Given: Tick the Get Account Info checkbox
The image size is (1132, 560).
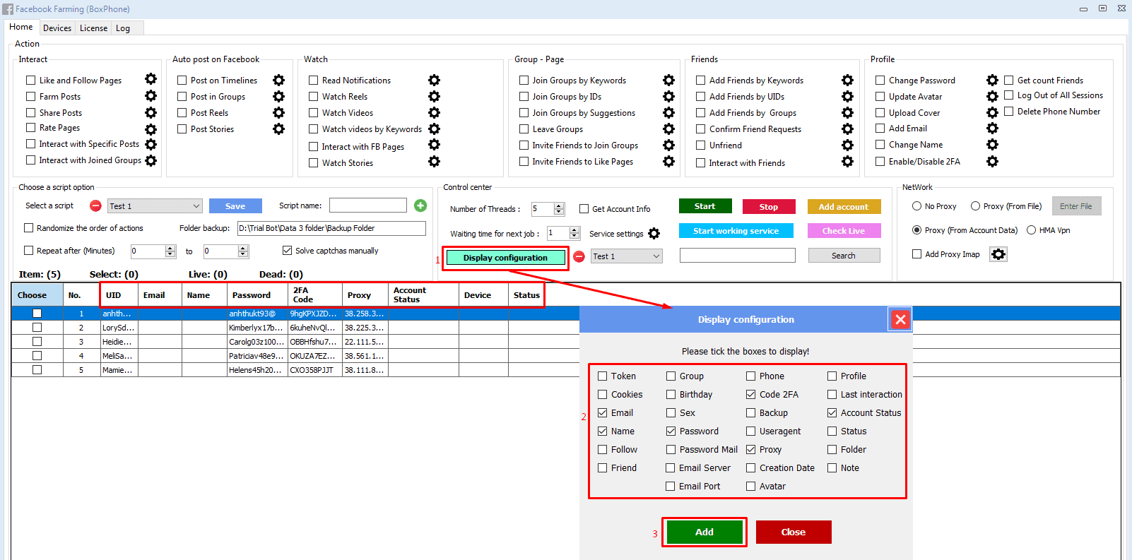Looking at the screenshot, I should (x=584, y=209).
